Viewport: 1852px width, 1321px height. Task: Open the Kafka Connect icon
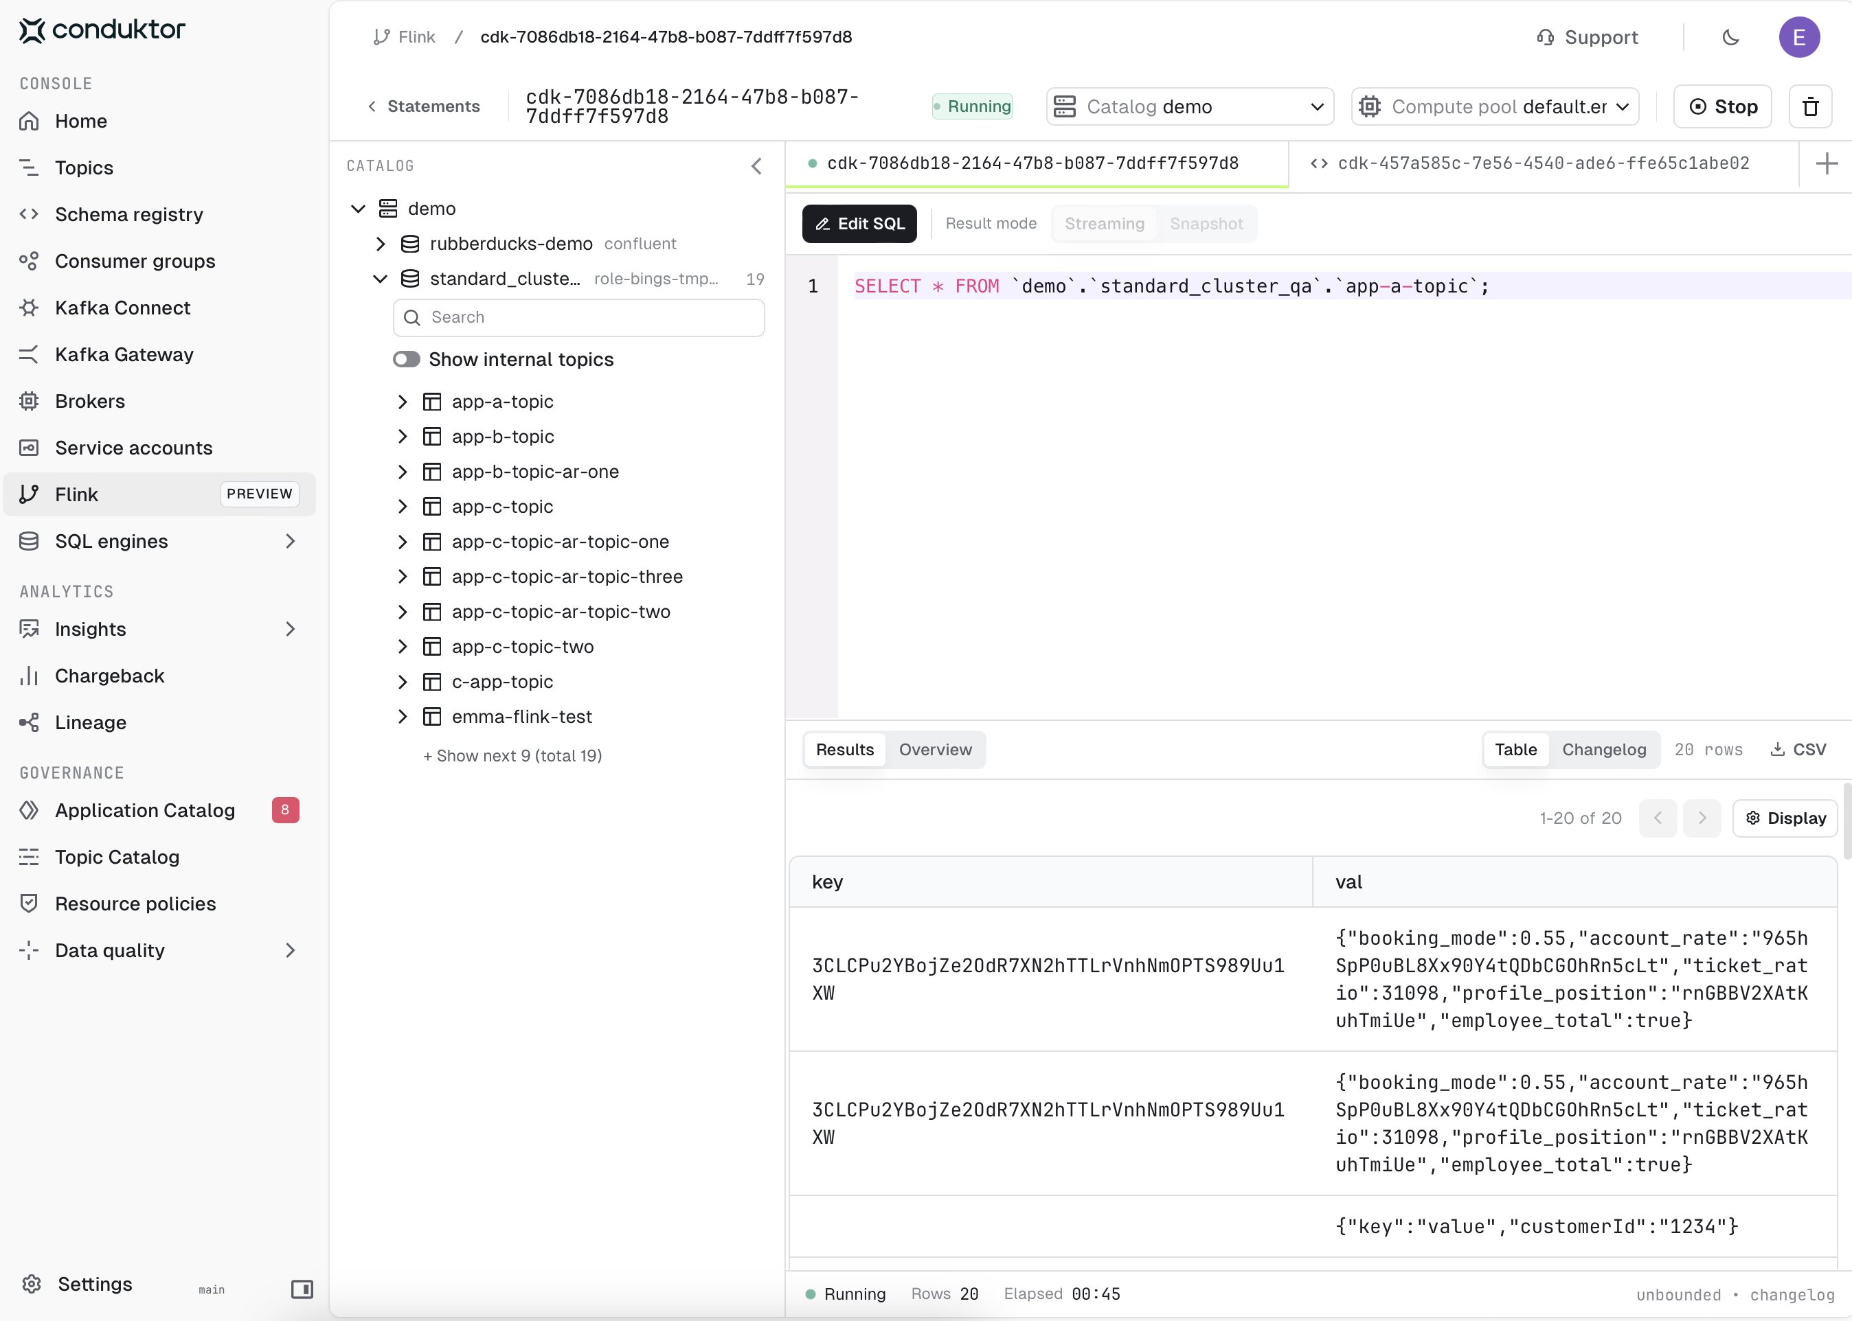(30, 308)
